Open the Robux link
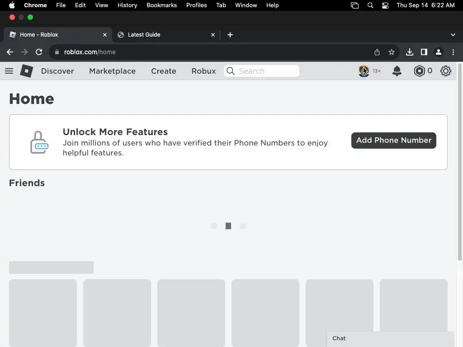This screenshot has height=347, width=463. point(203,71)
